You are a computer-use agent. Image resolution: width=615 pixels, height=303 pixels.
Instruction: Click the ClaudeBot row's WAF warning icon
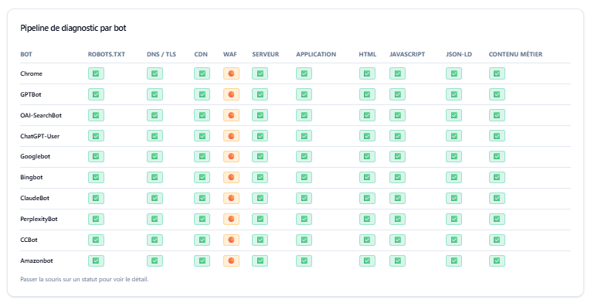(232, 198)
